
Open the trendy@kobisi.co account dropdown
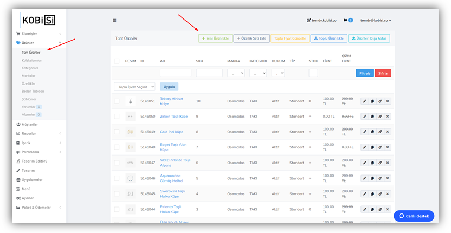(x=376, y=20)
